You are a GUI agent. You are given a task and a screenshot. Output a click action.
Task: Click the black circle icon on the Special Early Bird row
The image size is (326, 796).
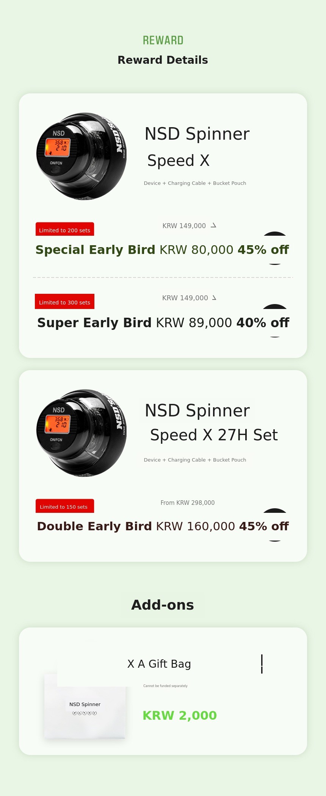coord(275,248)
